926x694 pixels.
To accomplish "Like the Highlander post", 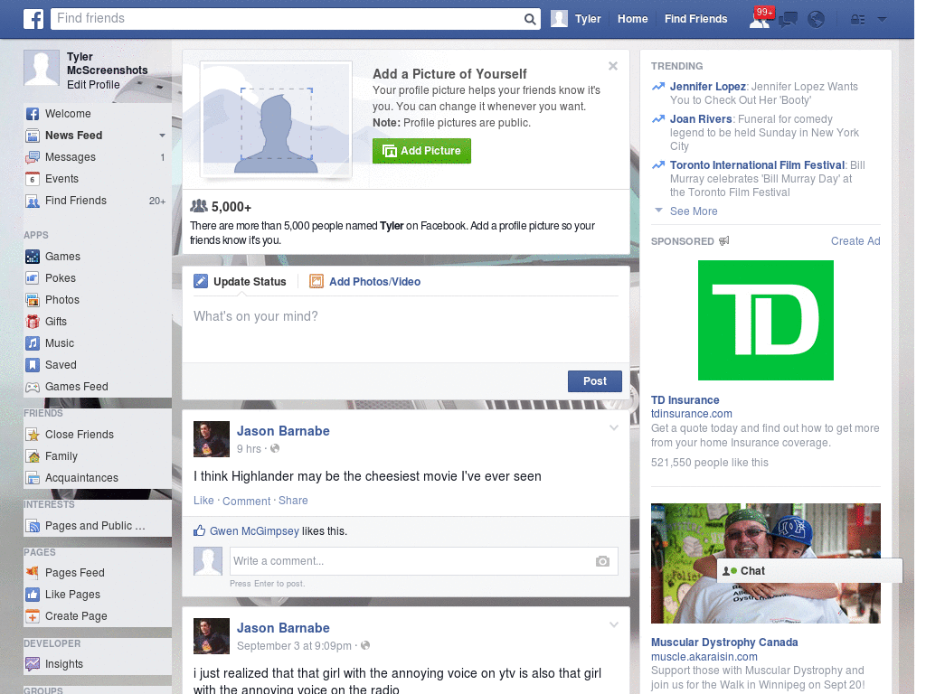I will (x=203, y=501).
